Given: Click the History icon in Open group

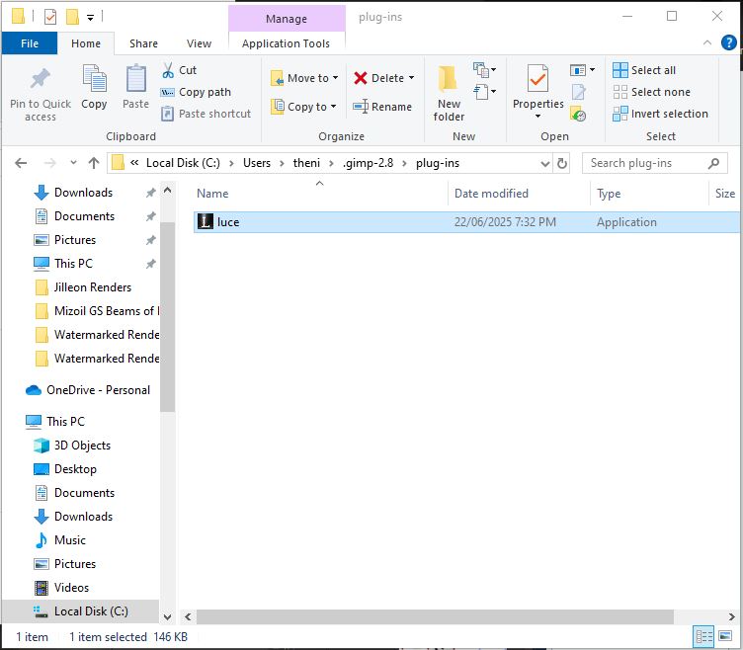Looking at the screenshot, I should tap(578, 115).
